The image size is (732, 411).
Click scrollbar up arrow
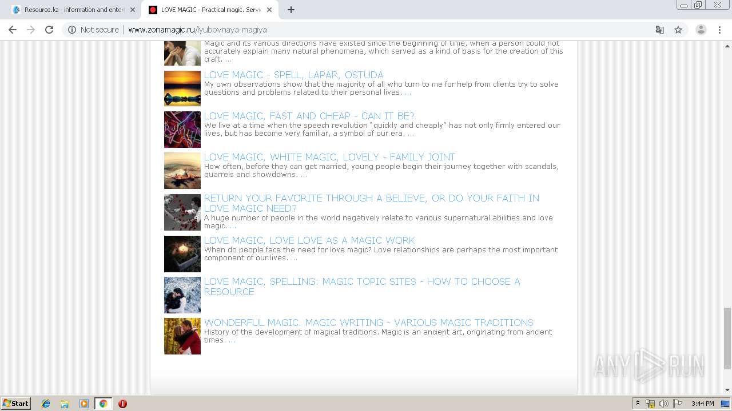(727, 45)
